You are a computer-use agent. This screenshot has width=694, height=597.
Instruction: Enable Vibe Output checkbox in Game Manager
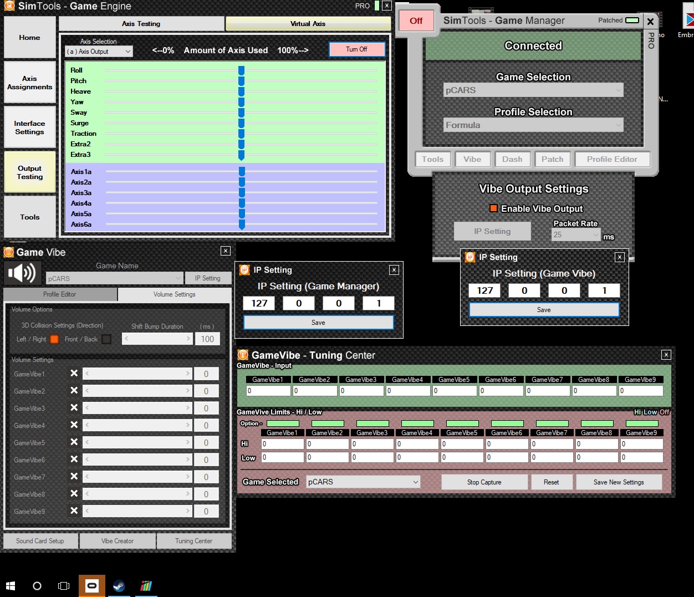pos(493,208)
